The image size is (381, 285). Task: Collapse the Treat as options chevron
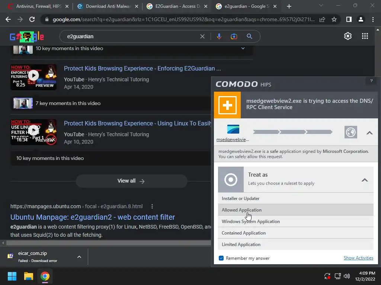click(x=365, y=180)
